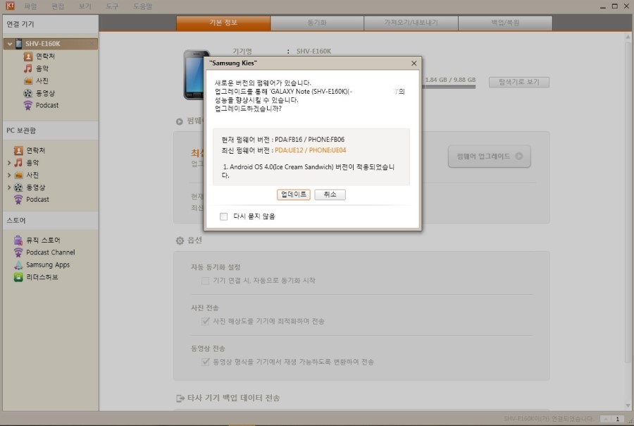Close the Samsung Kies dialog with X
Viewport: 634px width, 426px height.
click(x=414, y=63)
